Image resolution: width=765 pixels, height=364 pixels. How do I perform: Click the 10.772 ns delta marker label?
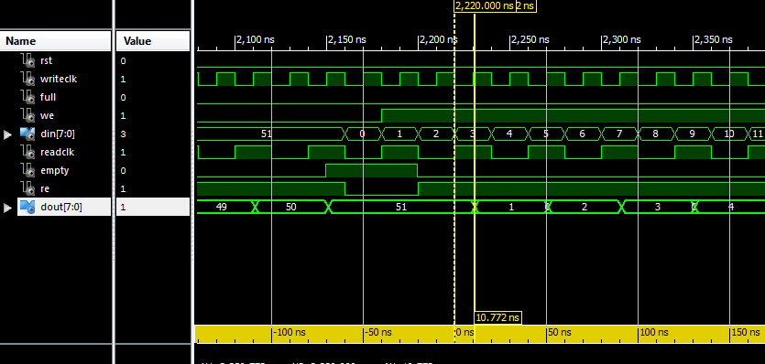(497, 317)
